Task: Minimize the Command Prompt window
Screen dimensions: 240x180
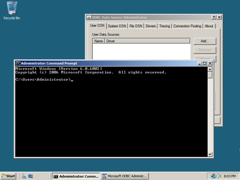Action: 199,63
